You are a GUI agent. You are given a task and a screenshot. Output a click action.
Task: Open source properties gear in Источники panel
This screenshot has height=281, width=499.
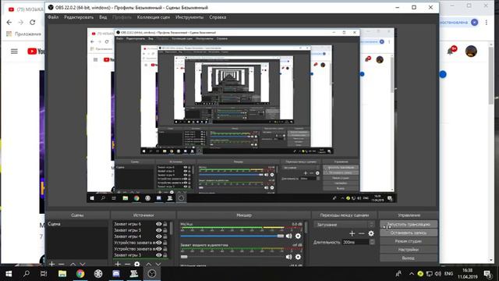click(137, 264)
